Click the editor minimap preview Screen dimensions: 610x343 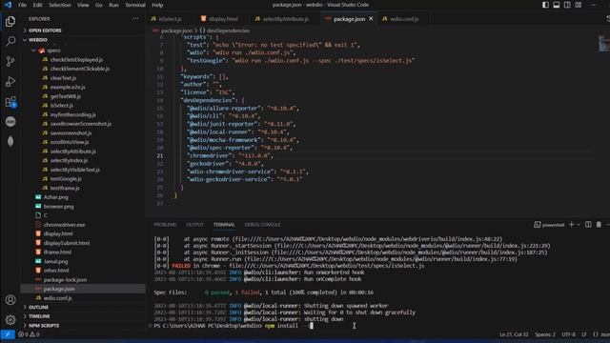click(x=603, y=43)
